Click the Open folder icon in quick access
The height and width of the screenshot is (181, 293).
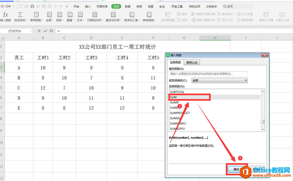tap(26, 6)
